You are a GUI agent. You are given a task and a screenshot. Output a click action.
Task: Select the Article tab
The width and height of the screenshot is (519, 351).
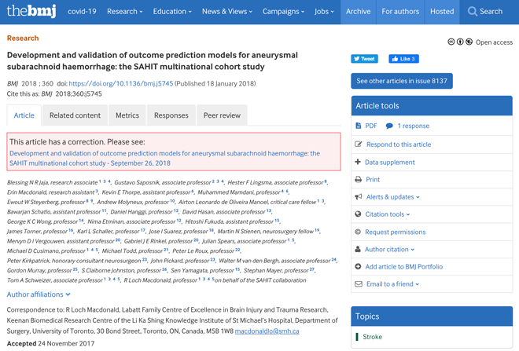[x=24, y=115]
